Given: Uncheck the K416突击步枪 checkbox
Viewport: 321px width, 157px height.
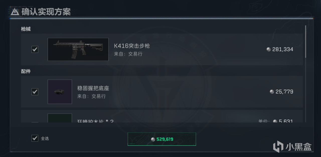Looking at the screenshot, I should click(x=35, y=49).
